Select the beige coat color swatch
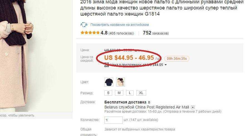248x136 pixels. pyautogui.click(x=121, y=82)
